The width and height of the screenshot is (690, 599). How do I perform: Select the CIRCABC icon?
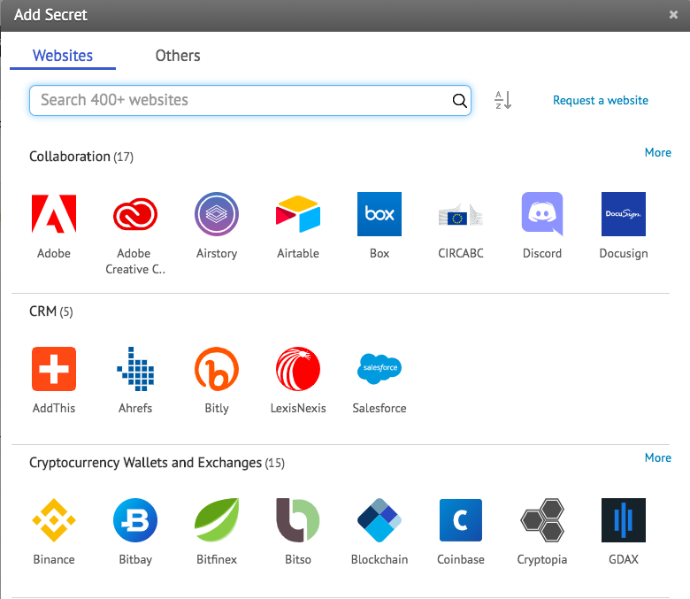tap(461, 214)
